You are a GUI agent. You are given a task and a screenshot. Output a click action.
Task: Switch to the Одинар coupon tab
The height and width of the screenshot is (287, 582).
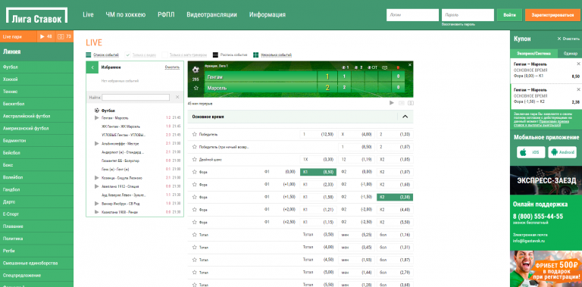pyautogui.click(x=570, y=54)
